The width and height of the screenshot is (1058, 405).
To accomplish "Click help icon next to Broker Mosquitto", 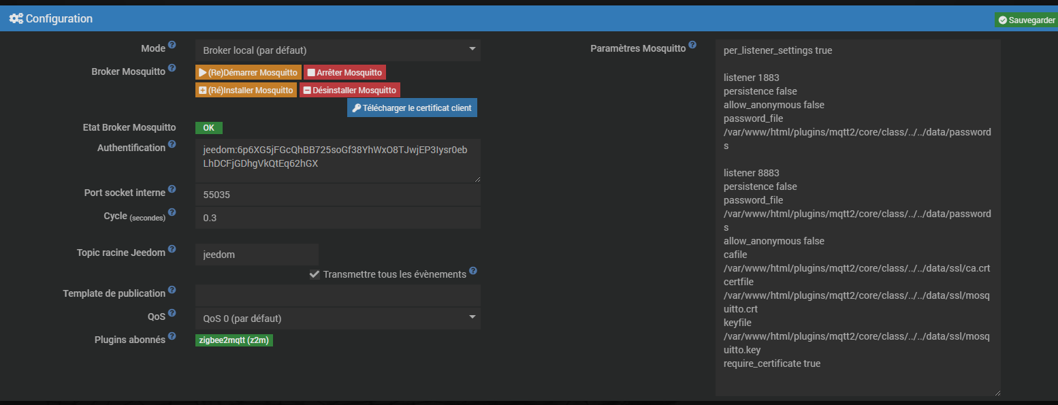I will tap(172, 68).
